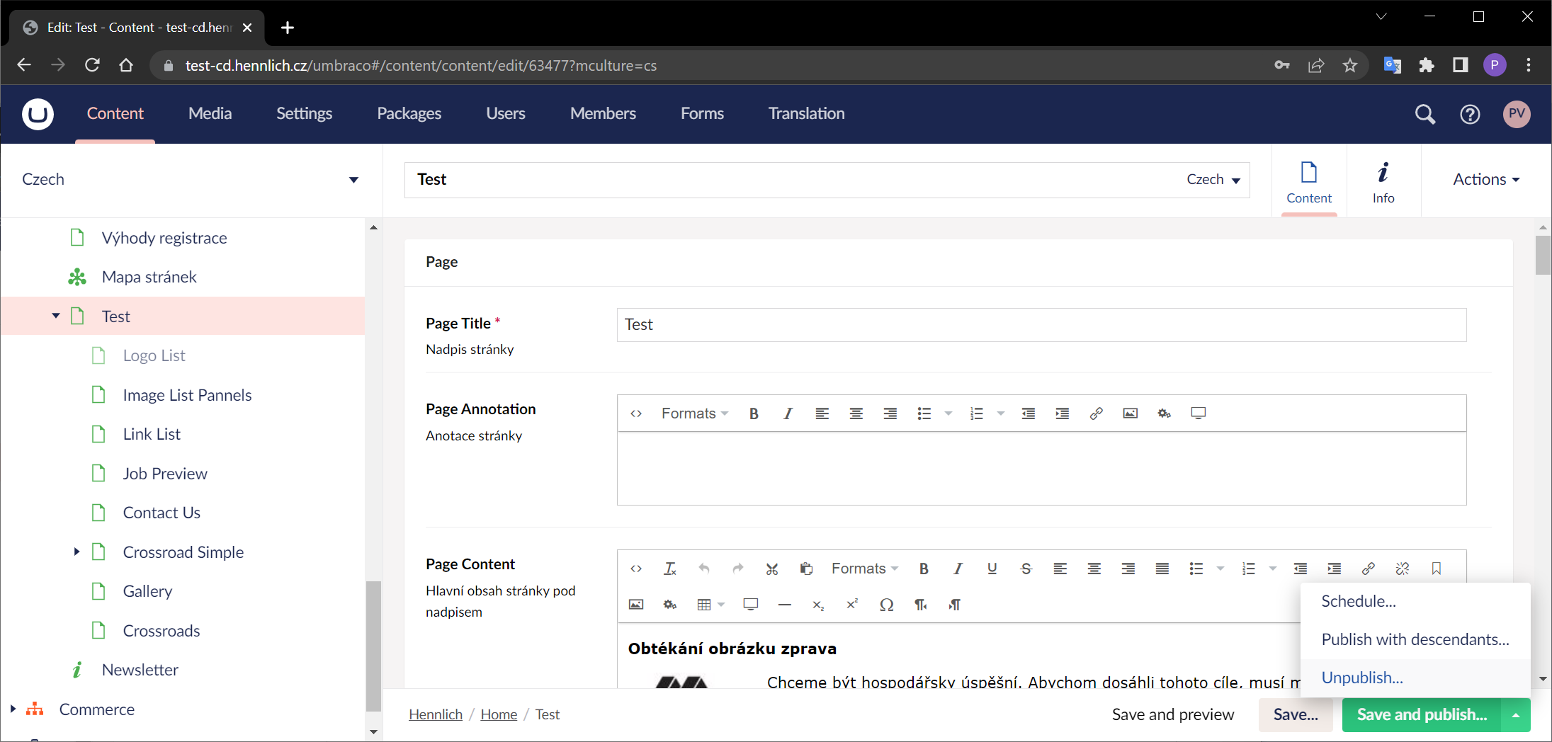Toggle bold formatting in Page Content editor
The image size is (1552, 742).
point(924,569)
